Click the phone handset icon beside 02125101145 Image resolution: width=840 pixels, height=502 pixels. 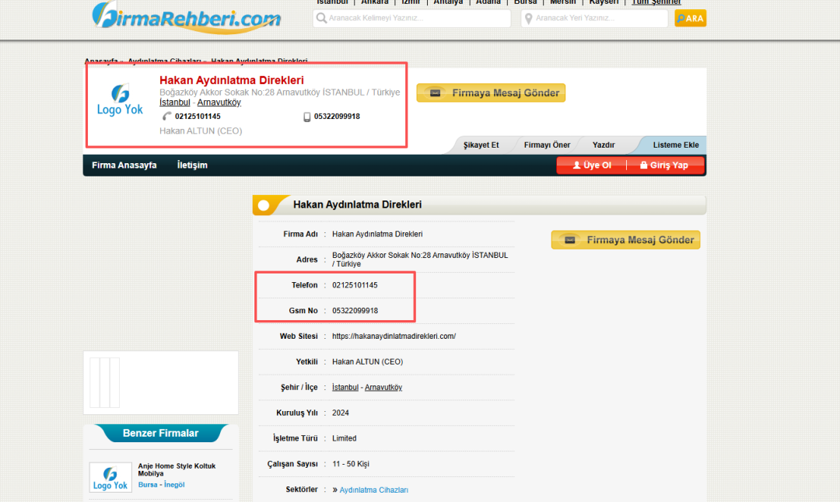tap(167, 116)
